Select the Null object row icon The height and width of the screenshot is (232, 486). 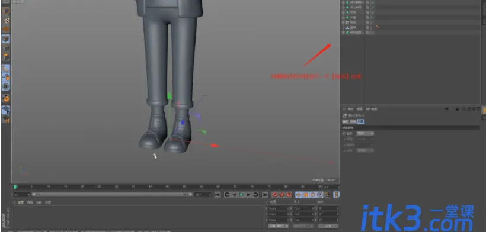[347, 22]
